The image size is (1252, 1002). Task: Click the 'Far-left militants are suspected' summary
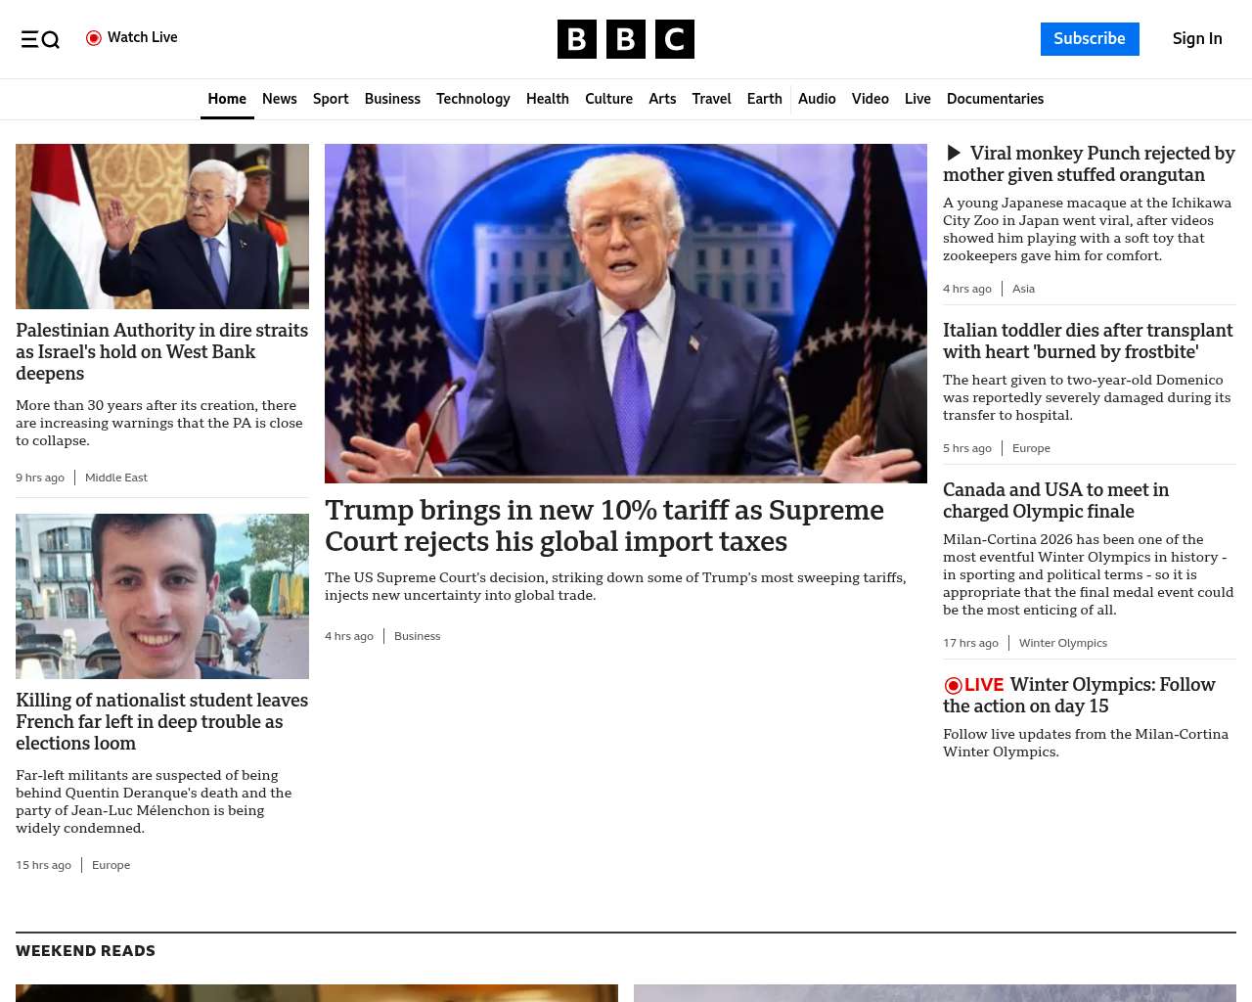154,801
